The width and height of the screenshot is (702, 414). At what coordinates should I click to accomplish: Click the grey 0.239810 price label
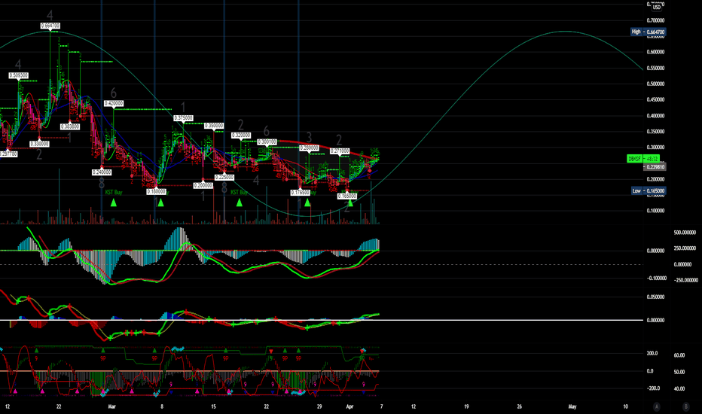tap(655, 167)
